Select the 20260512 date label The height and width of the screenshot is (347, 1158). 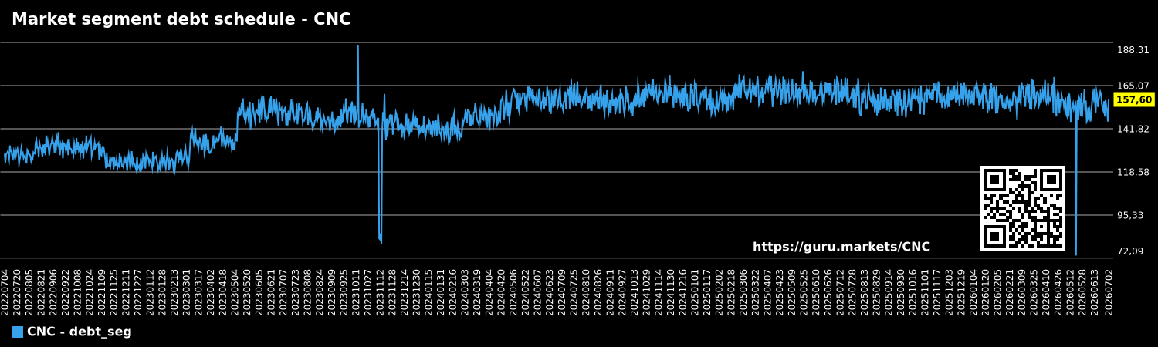click(1071, 291)
